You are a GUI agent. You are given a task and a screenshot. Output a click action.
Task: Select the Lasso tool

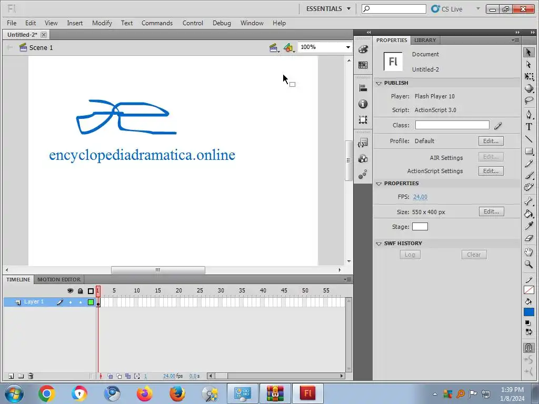[x=528, y=100]
